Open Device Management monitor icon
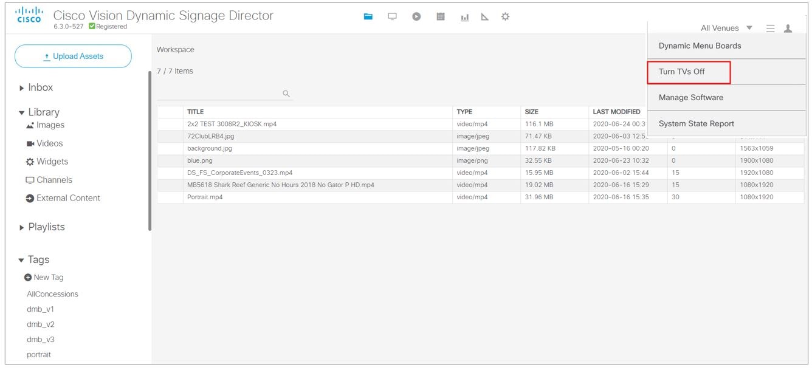 pyautogui.click(x=392, y=16)
